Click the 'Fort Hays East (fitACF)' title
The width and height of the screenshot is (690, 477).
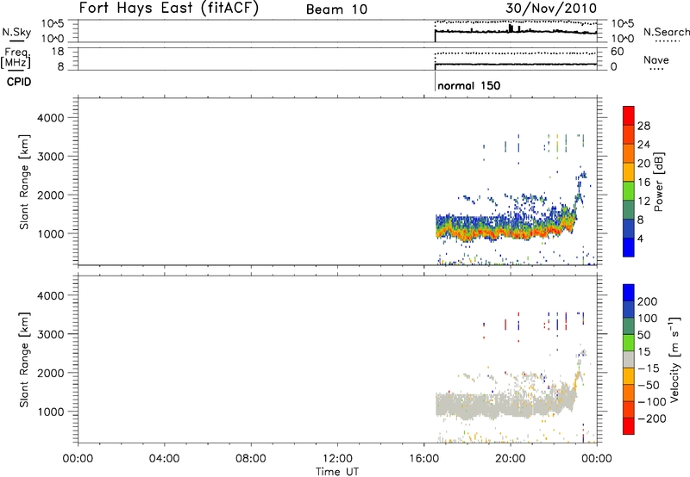coord(168,8)
